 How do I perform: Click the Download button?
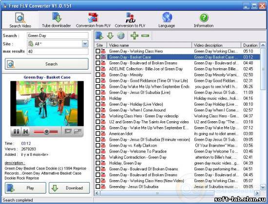click(69, 188)
